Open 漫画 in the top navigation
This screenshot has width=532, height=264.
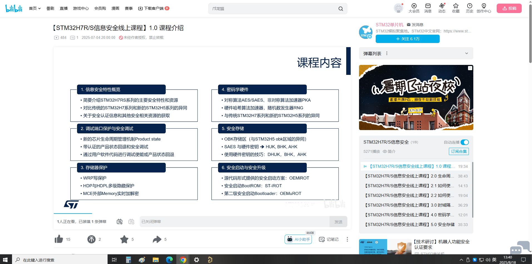[115, 8]
